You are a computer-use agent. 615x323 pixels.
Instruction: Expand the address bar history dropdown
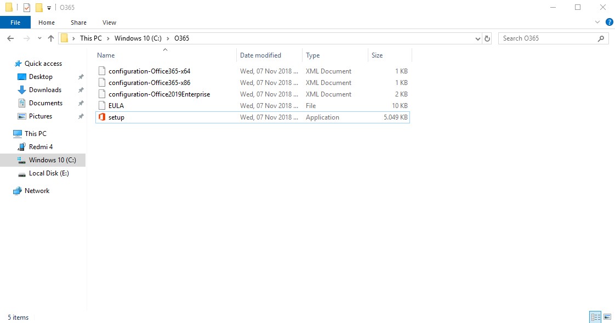(478, 38)
